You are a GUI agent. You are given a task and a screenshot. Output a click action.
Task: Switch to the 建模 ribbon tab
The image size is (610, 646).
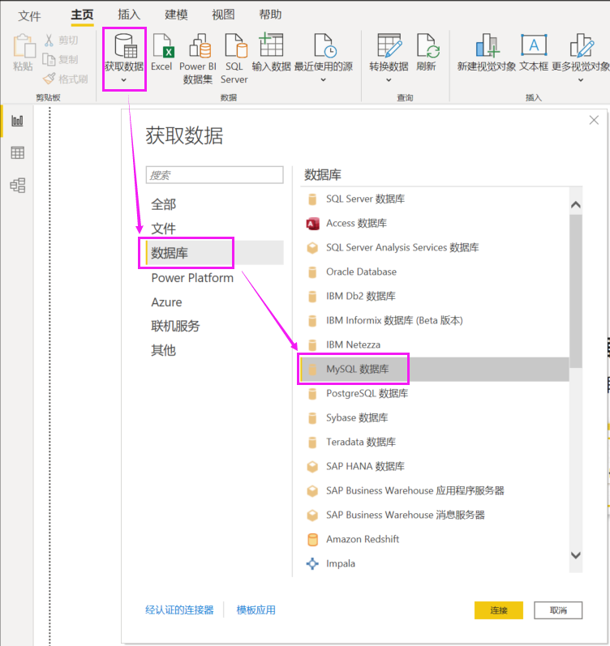176,15
